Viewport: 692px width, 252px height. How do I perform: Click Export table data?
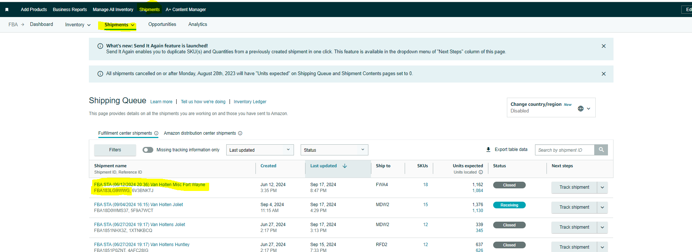coord(511,149)
